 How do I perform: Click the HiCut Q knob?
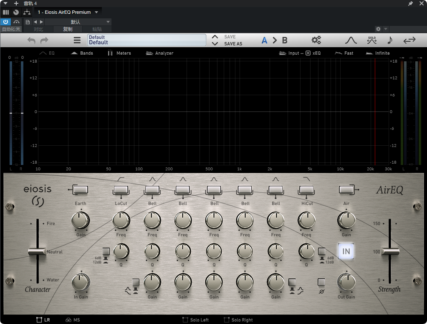pyautogui.click(x=306, y=251)
